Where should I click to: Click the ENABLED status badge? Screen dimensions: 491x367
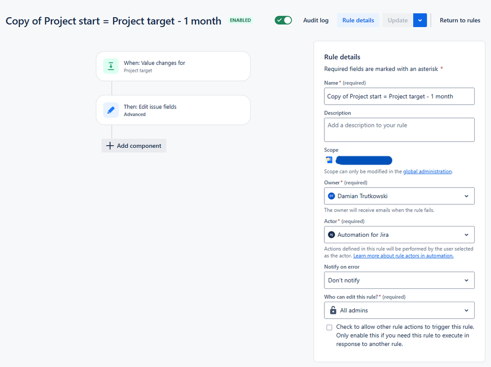pos(240,20)
